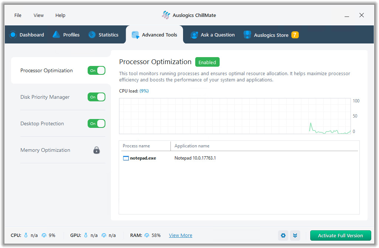Image resolution: width=379 pixels, height=248 pixels.
Task: Click the Auslogics Store shopping icon
Action: 247,35
